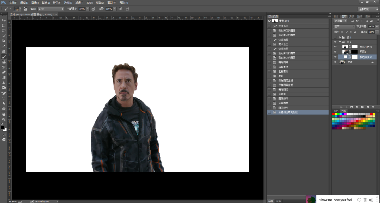
Task: Select the Lasso tool
Action: point(4,31)
